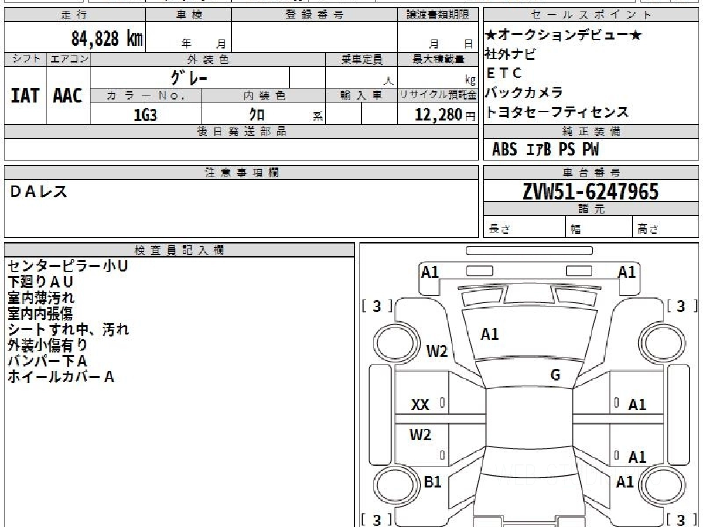Click the AAC air conditioner value

point(68,96)
